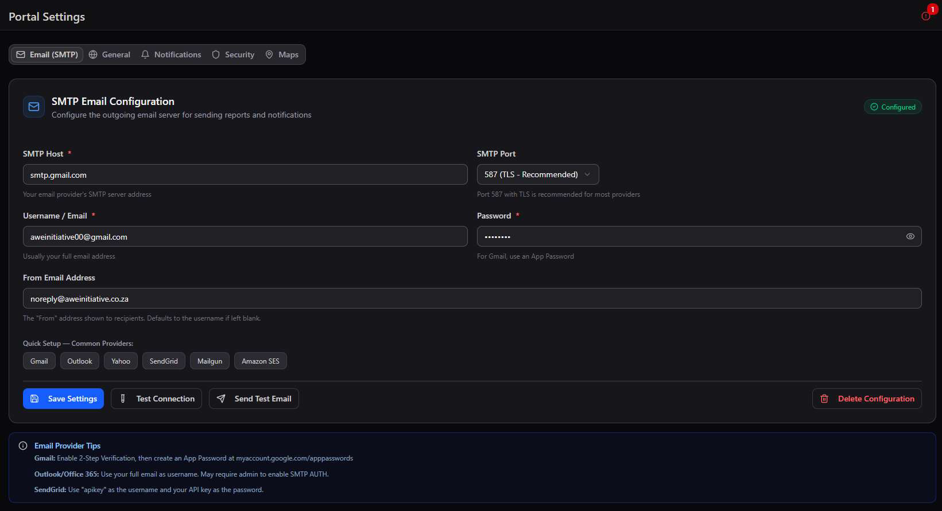Open the Notifications tab
The image size is (942, 511).
[172, 54]
